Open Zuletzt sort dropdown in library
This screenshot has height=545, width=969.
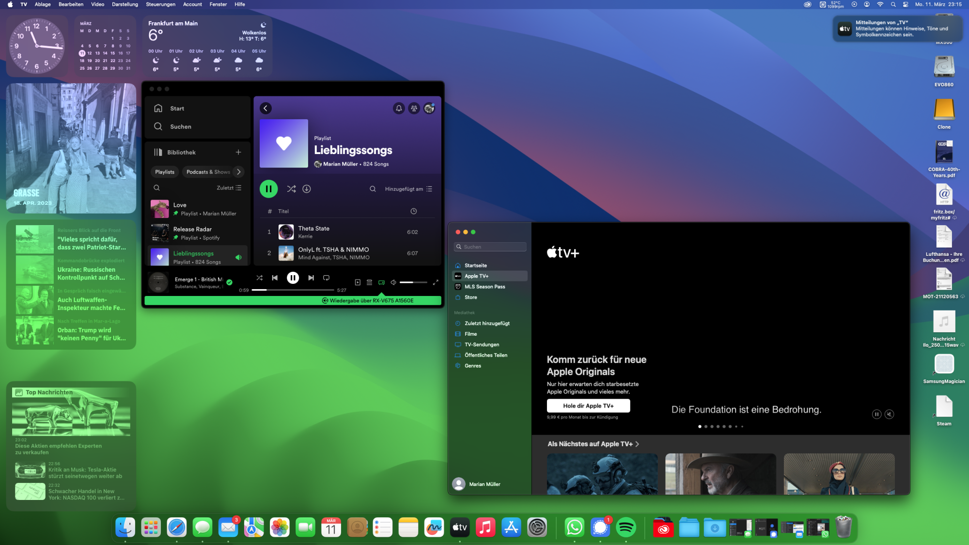point(229,188)
